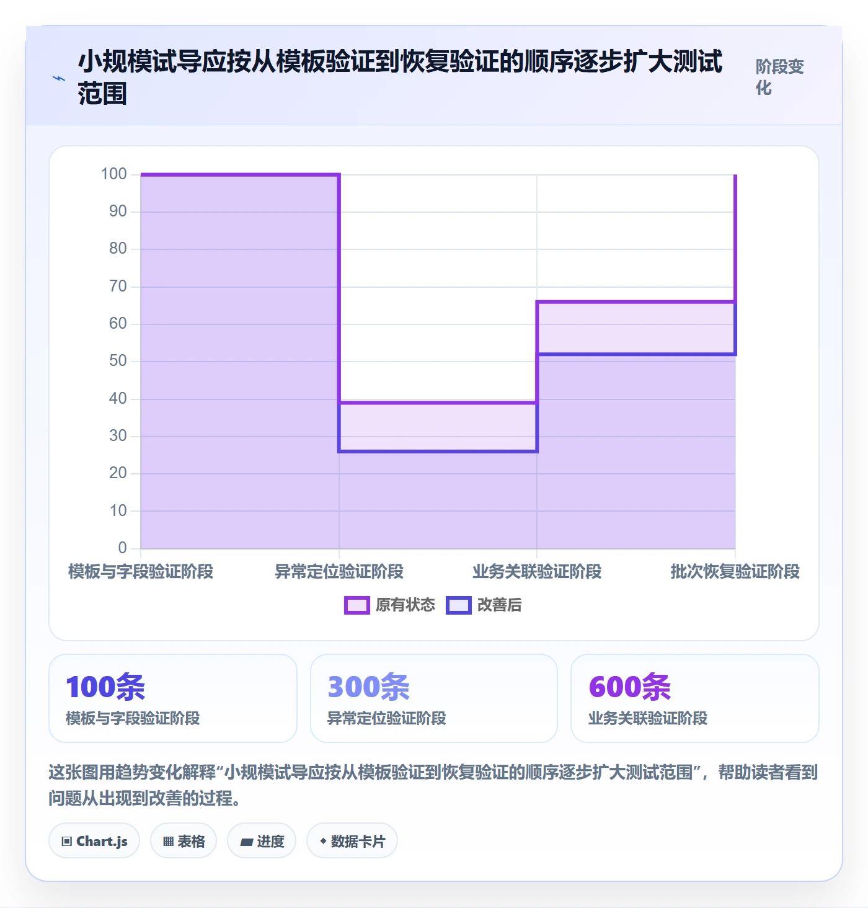
Task: Click the indigo 改善后 legend swatch
Action: (x=459, y=605)
